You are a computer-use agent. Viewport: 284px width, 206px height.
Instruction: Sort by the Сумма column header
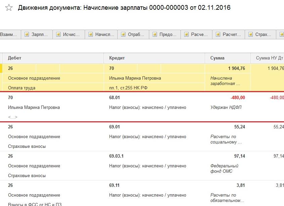pos(228,58)
